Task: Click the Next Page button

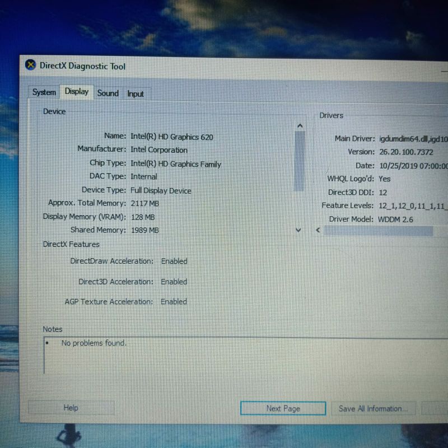Action: pyautogui.click(x=283, y=408)
